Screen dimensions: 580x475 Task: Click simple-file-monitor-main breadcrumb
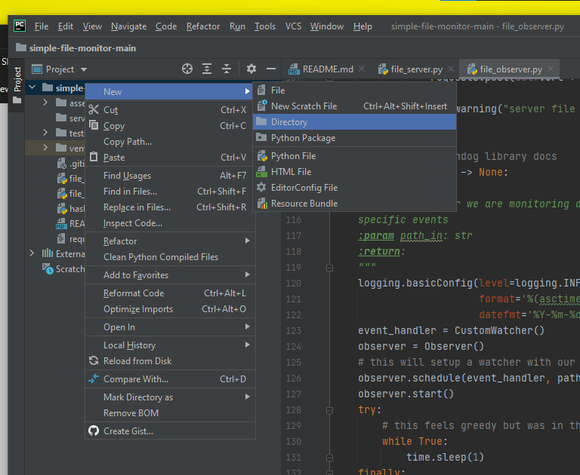coord(82,48)
